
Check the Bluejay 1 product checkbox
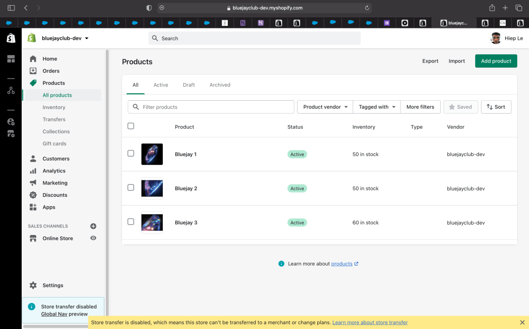click(131, 153)
